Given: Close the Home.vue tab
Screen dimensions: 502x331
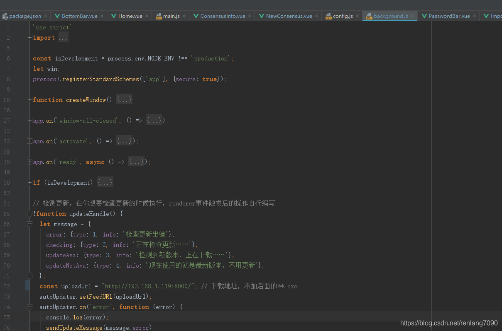Looking at the screenshot, I should click(x=147, y=16).
